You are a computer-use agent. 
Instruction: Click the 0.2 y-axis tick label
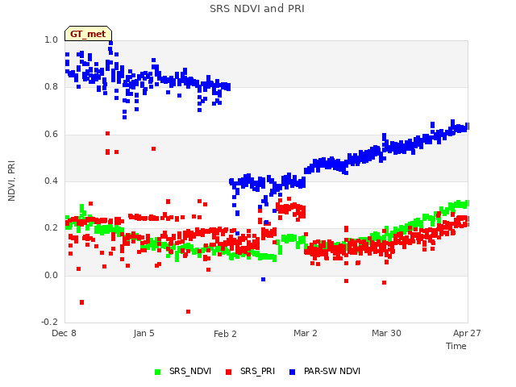(x=51, y=227)
